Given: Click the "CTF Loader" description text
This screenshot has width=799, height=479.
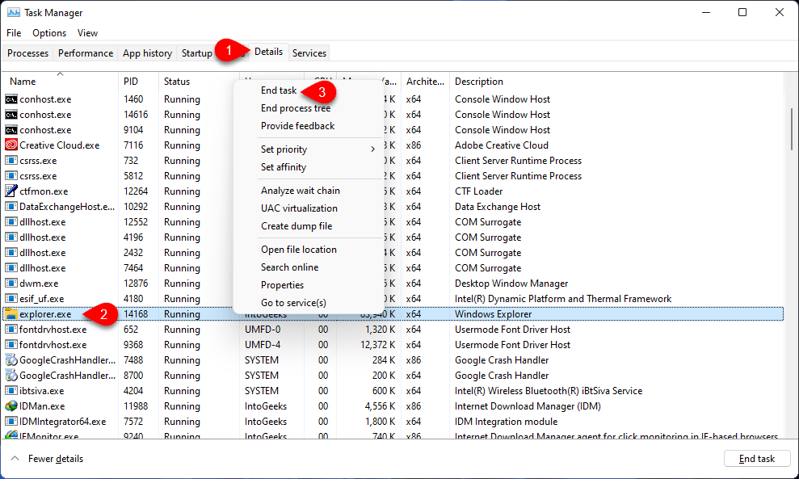Looking at the screenshot, I should (478, 191).
